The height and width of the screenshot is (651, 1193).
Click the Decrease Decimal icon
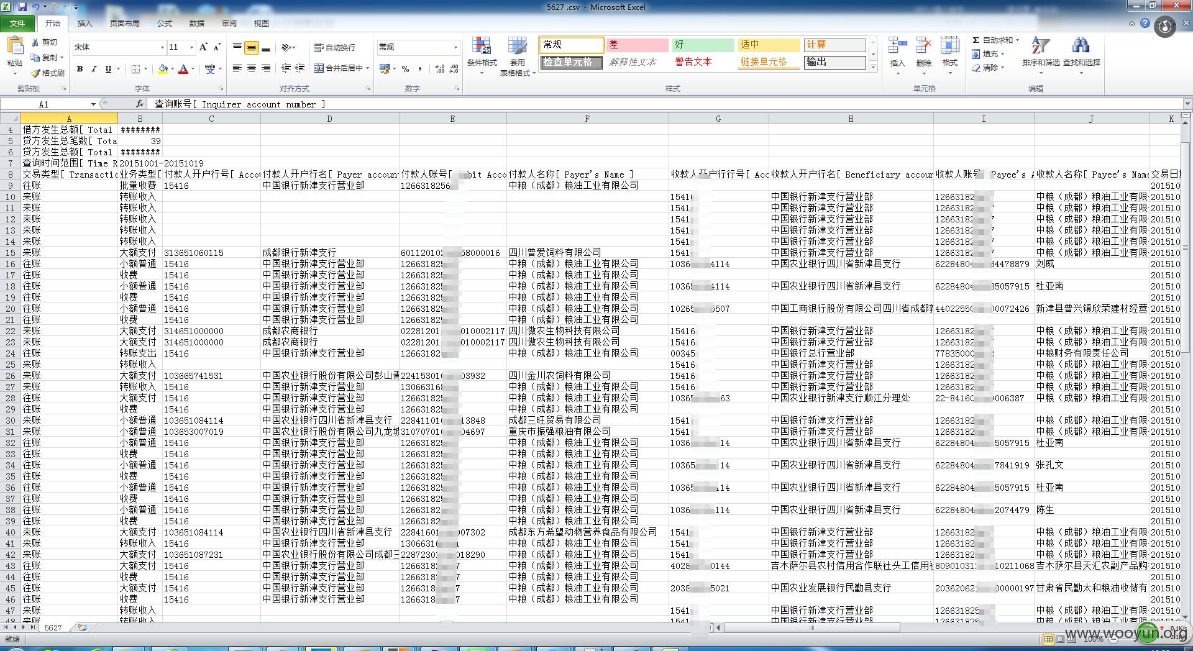point(454,69)
